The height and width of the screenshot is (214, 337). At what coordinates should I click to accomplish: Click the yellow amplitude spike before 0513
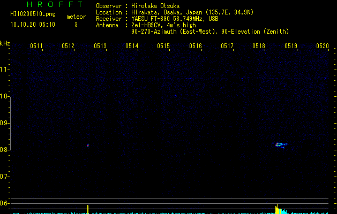88,209
